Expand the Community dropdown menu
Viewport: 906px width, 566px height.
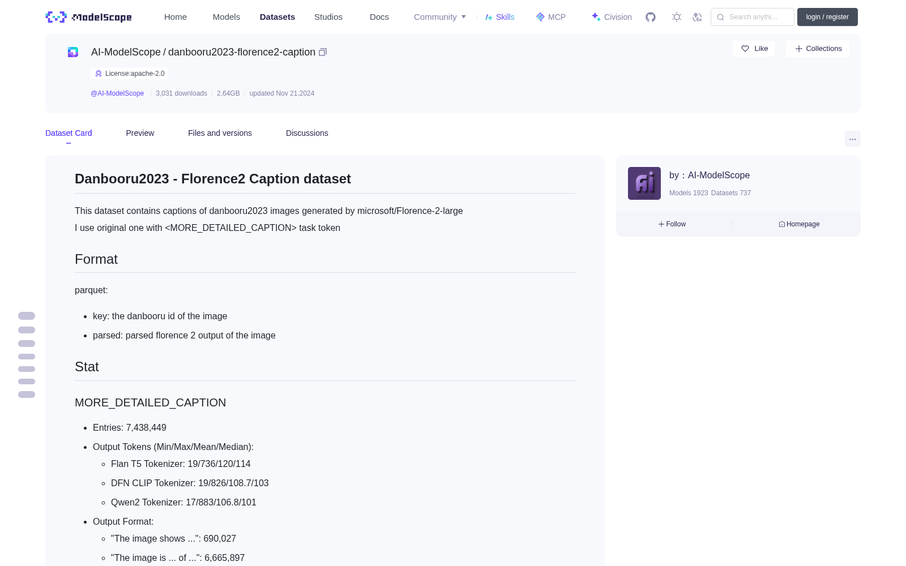pyautogui.click(x=440, y=17)
